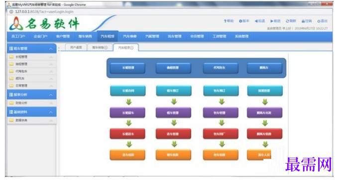
Task: Click the grid icon on 租车管理 panel header
Action: [x=11, y=48]
